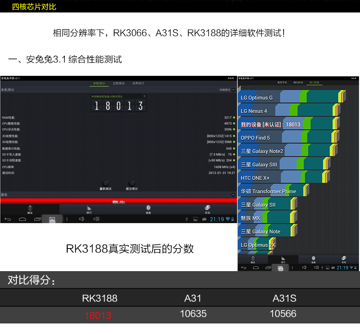Select the 热门机型 tab in right screenshot

314,83
